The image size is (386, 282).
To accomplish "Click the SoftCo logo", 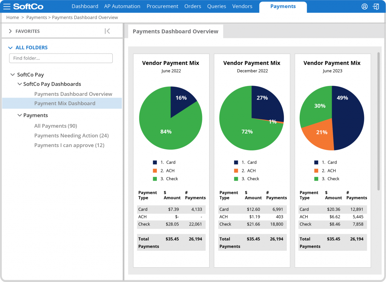I will pyautogui.click(x=28, y=6).
